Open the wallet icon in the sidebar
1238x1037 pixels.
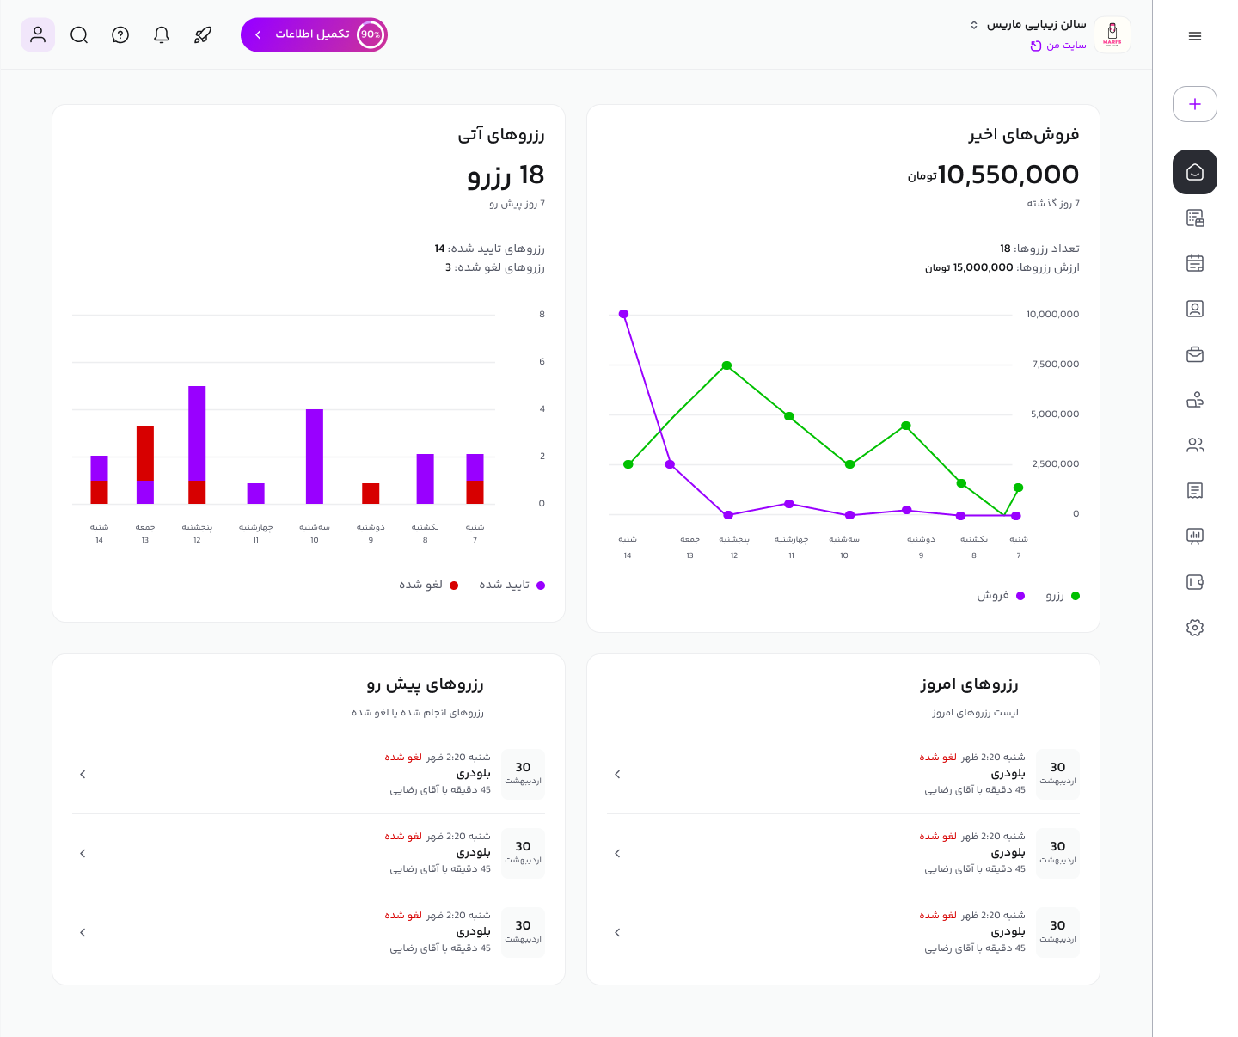coord(1194,582)
